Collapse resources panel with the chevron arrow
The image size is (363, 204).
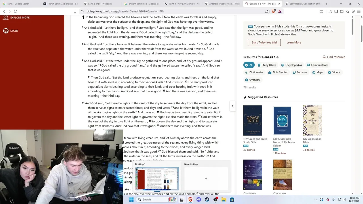[233, 106]
